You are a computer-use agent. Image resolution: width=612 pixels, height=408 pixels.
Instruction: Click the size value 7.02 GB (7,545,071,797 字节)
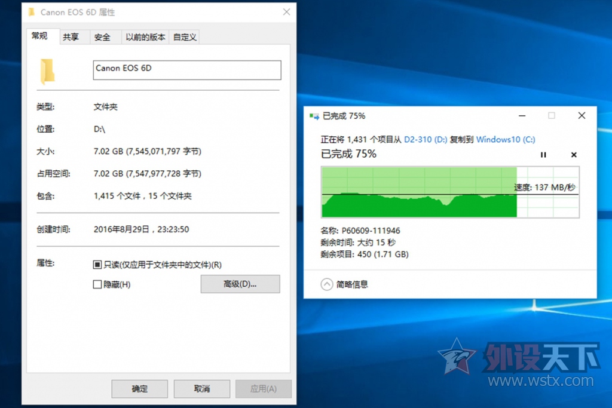pyautogui.click(x=147, y=151)
